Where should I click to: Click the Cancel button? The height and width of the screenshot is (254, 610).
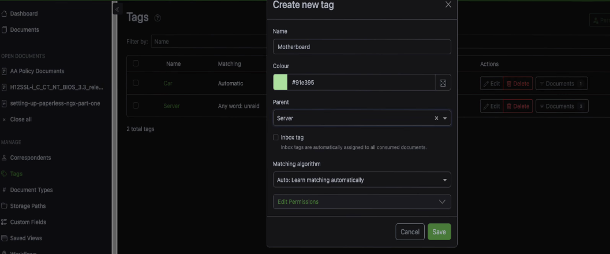tap(410, 231)
